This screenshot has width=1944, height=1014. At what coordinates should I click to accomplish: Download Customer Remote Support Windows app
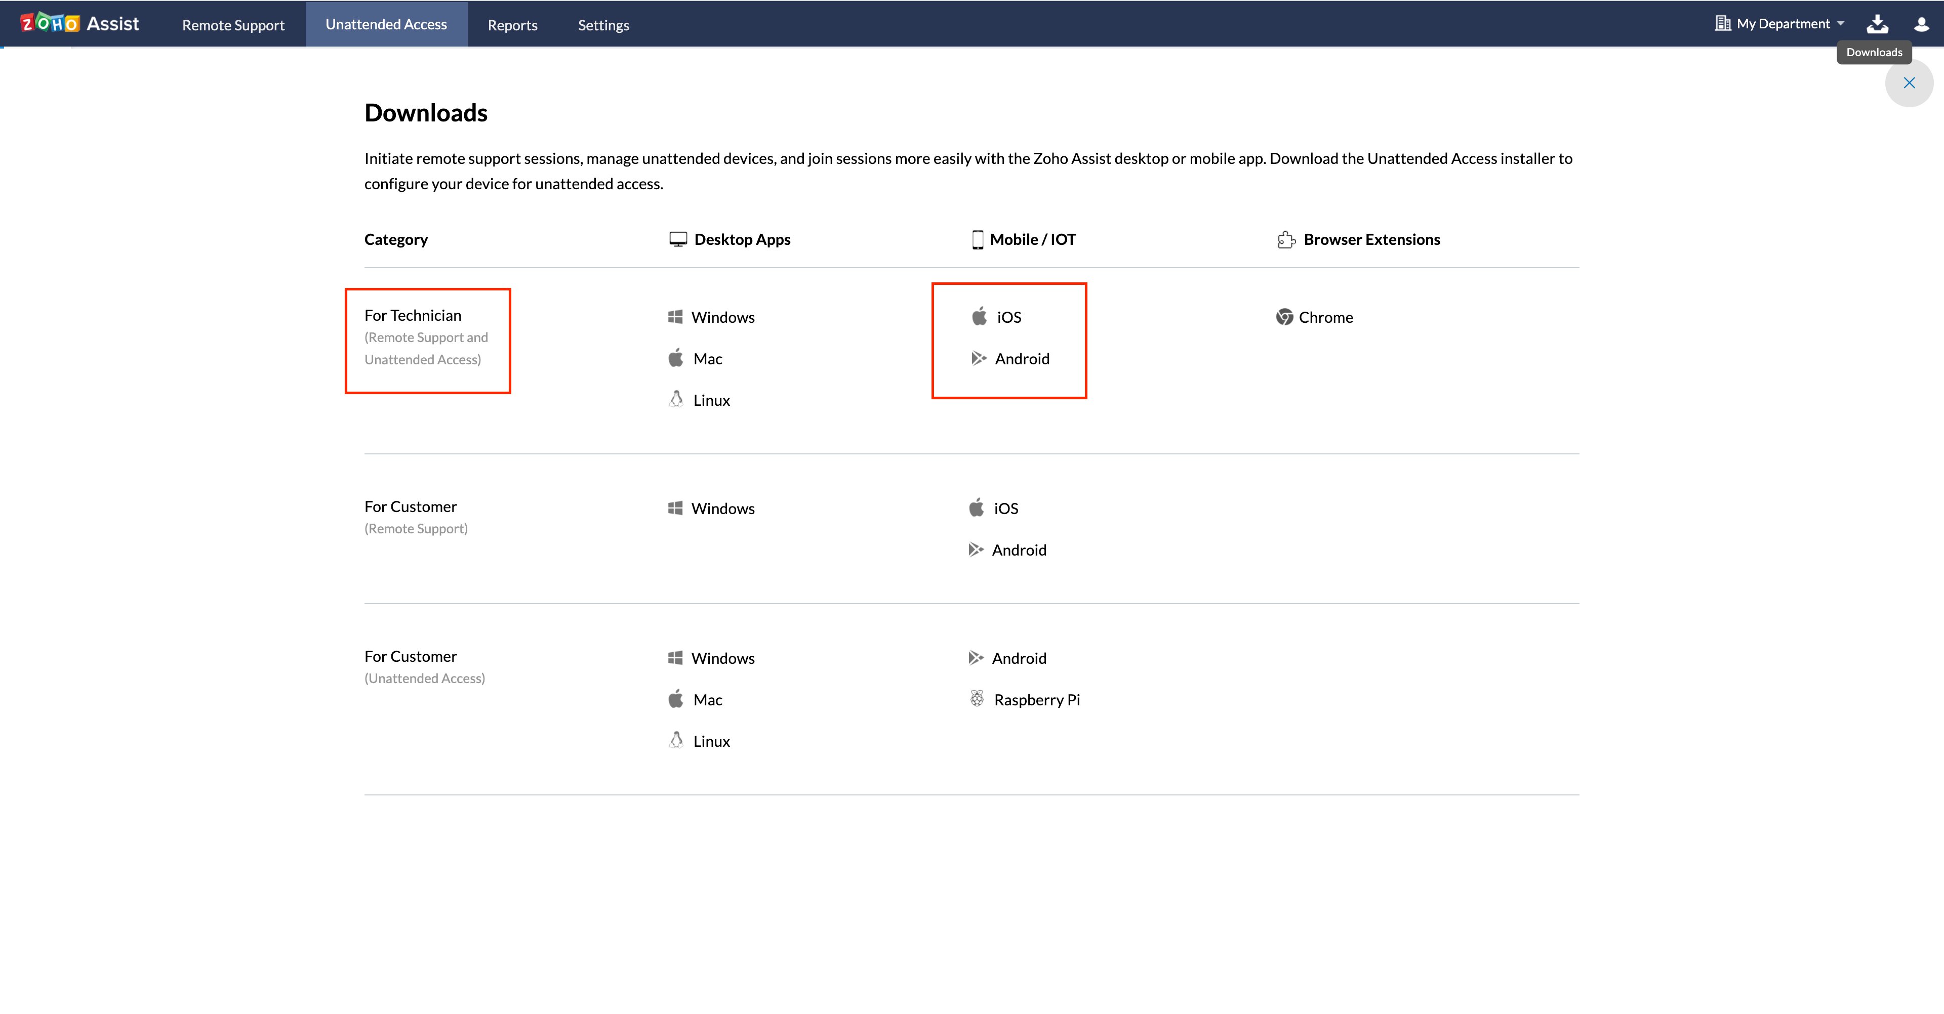[721, 509]
